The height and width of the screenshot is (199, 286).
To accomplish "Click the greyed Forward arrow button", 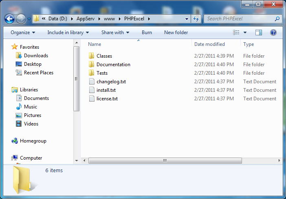I will [21, 19].
